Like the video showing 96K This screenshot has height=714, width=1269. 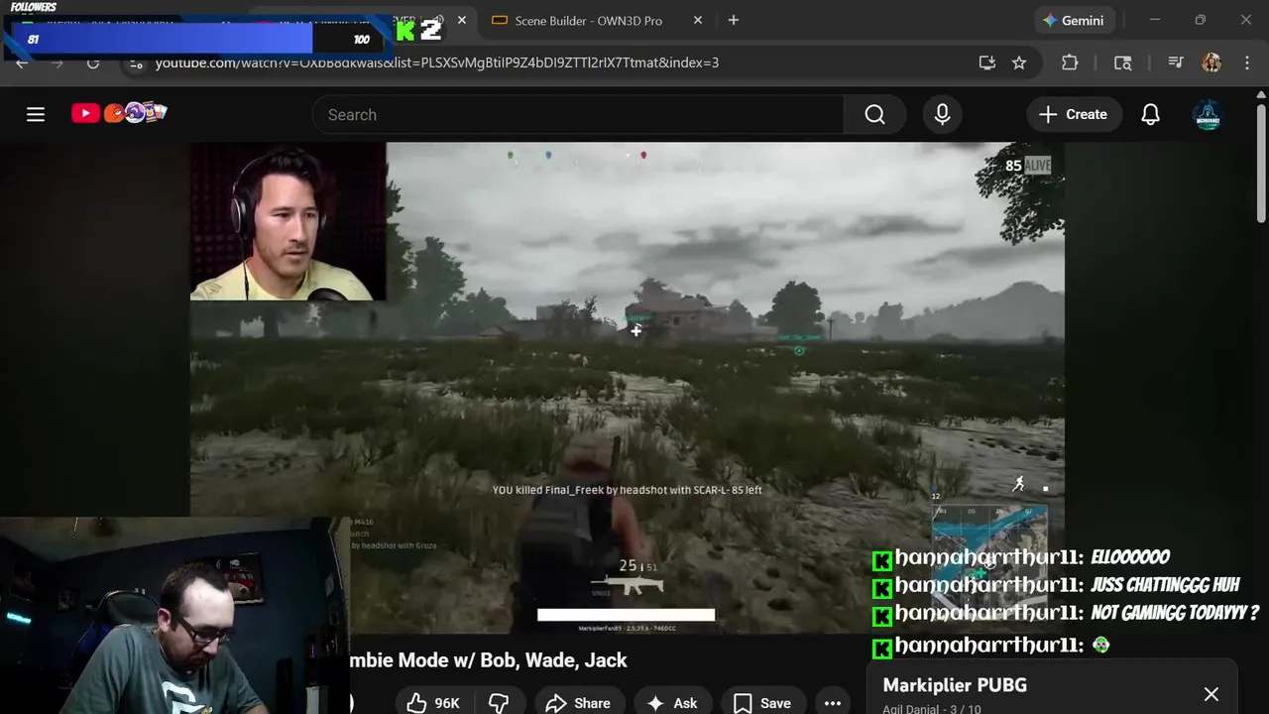(434, 702)
